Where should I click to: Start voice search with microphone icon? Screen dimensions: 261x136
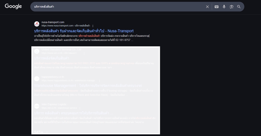click(224, 7)
